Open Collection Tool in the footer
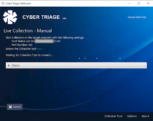Viewport: 153px width, 121px height. (113, 116)
